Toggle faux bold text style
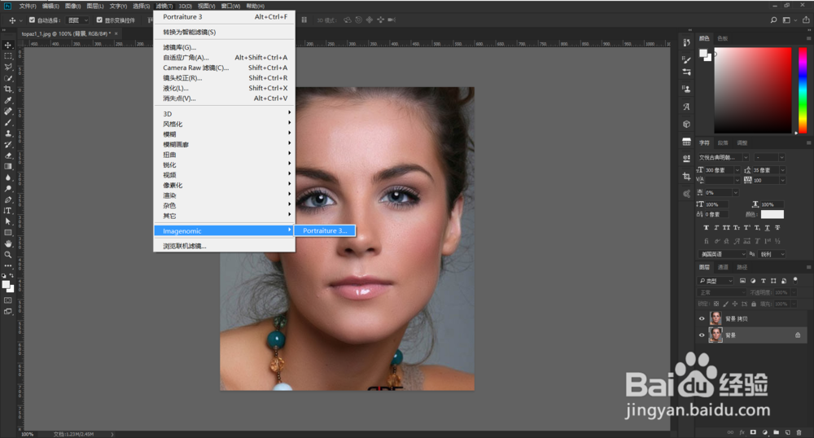Viewport: 814px width, 438px height. coord(706,228)
